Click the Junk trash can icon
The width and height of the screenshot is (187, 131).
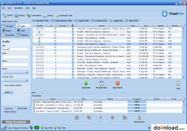(x=178, y=83)
